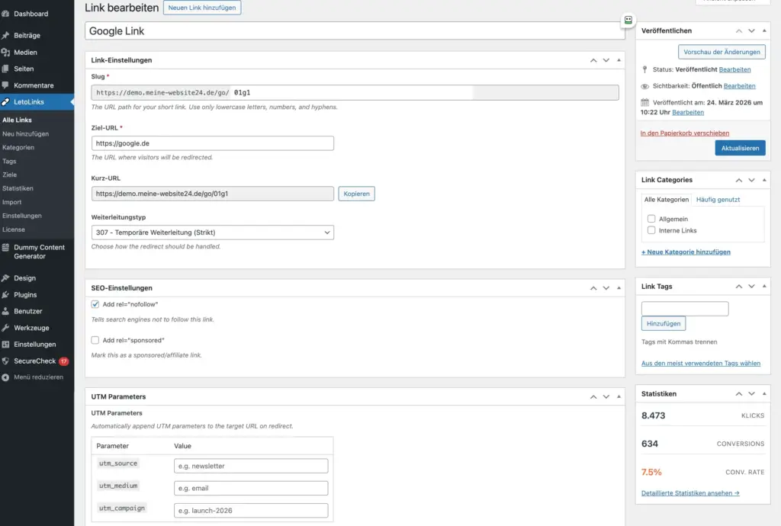
Task: Click the status pin icon in Veröffentlichen
Action: [644, 69]
